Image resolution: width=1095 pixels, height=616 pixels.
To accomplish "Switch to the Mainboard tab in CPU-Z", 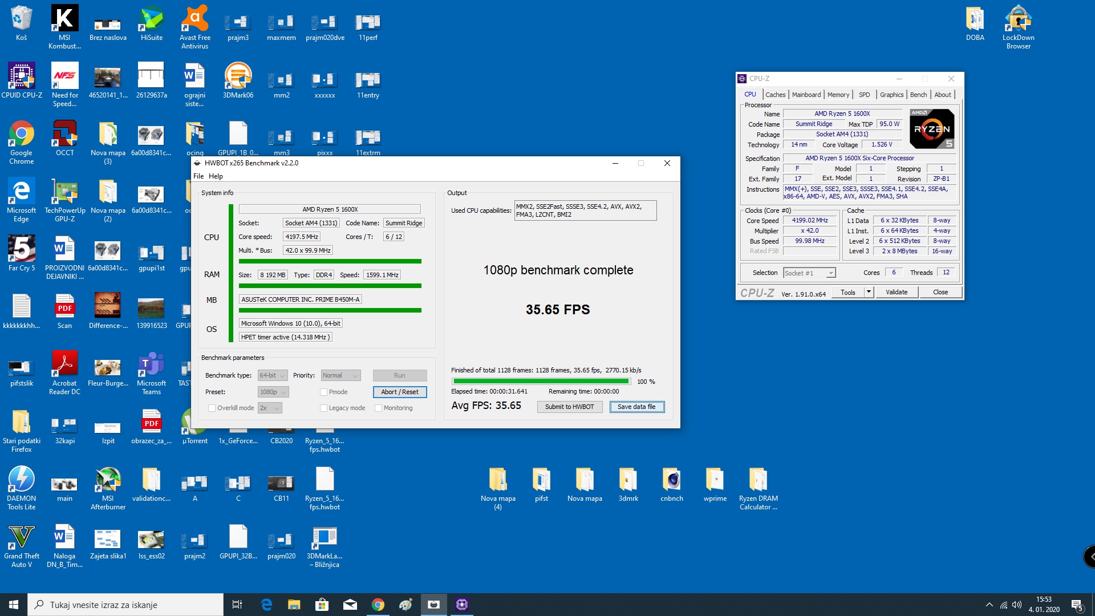I will click(x=806, y=95).
